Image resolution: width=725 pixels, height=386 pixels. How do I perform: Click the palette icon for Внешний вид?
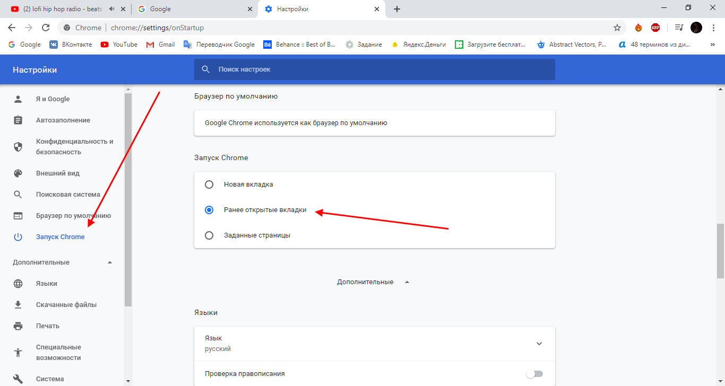click(x=18, y=173)
